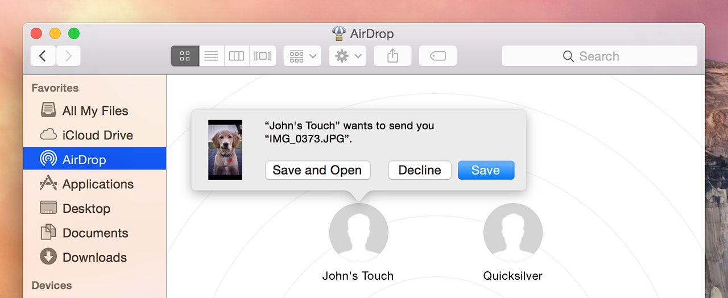This screenshot has width=728, height=298.
Task: Open the Edit Tags toolbar button
Action: (438, 56)
